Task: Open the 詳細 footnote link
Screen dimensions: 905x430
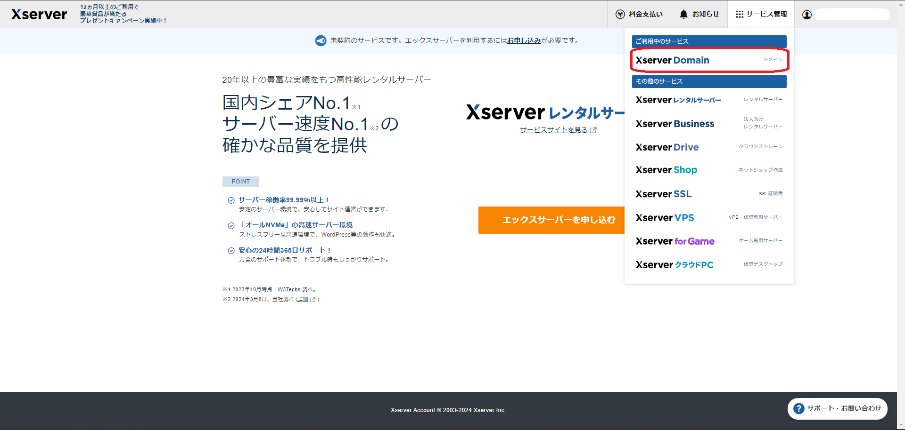Action: click(303, 300)
